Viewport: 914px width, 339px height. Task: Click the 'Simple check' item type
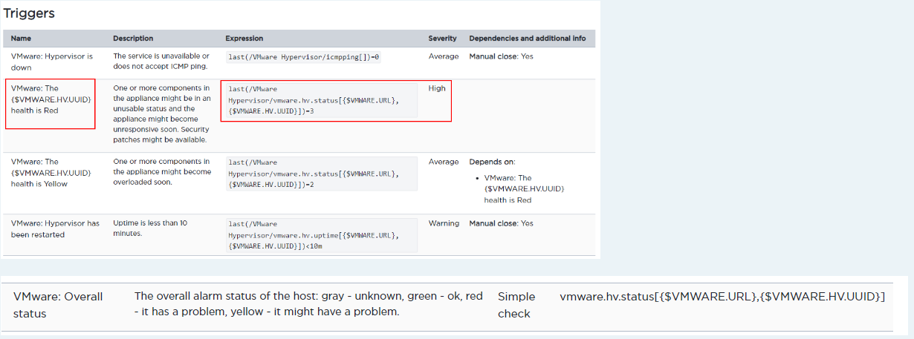(x=514, y=305)
